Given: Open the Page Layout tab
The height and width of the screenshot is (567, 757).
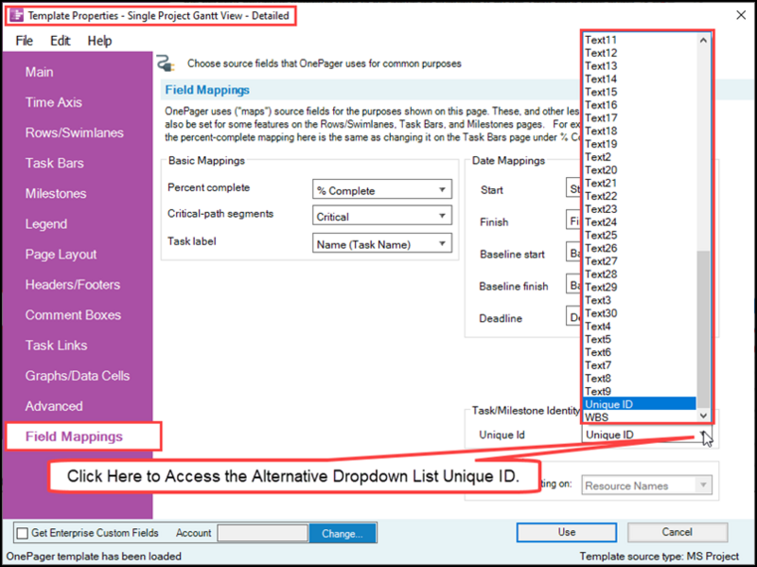Looking at the screenshot, I should point(61,255).
